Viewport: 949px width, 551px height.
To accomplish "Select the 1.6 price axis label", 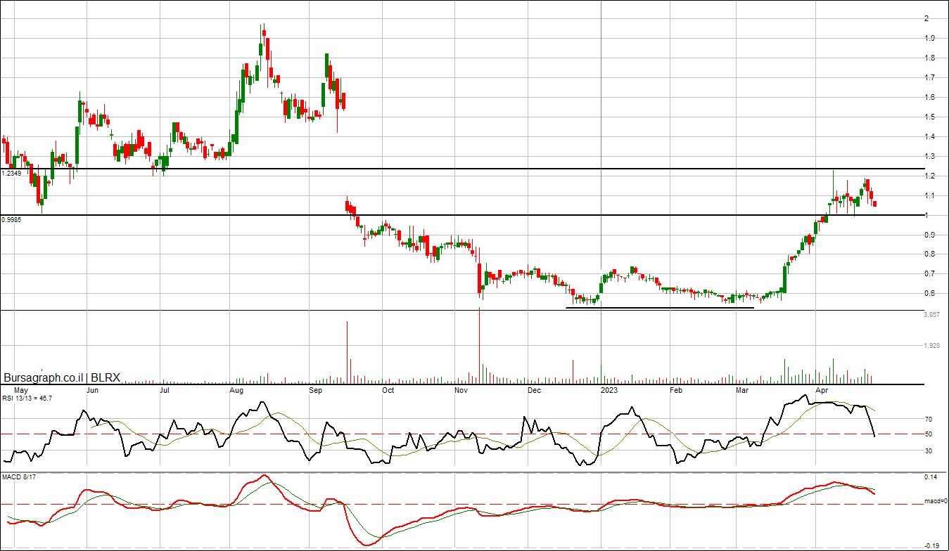I will click(929, 97).
